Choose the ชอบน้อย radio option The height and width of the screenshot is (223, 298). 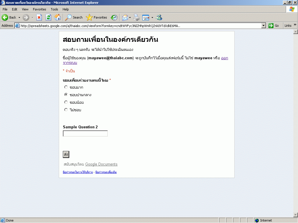(66, 102)
